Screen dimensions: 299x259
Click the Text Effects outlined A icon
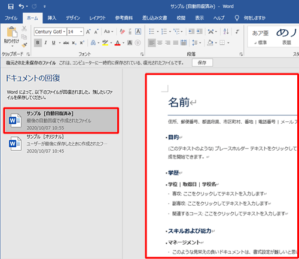tap(93, 42)
